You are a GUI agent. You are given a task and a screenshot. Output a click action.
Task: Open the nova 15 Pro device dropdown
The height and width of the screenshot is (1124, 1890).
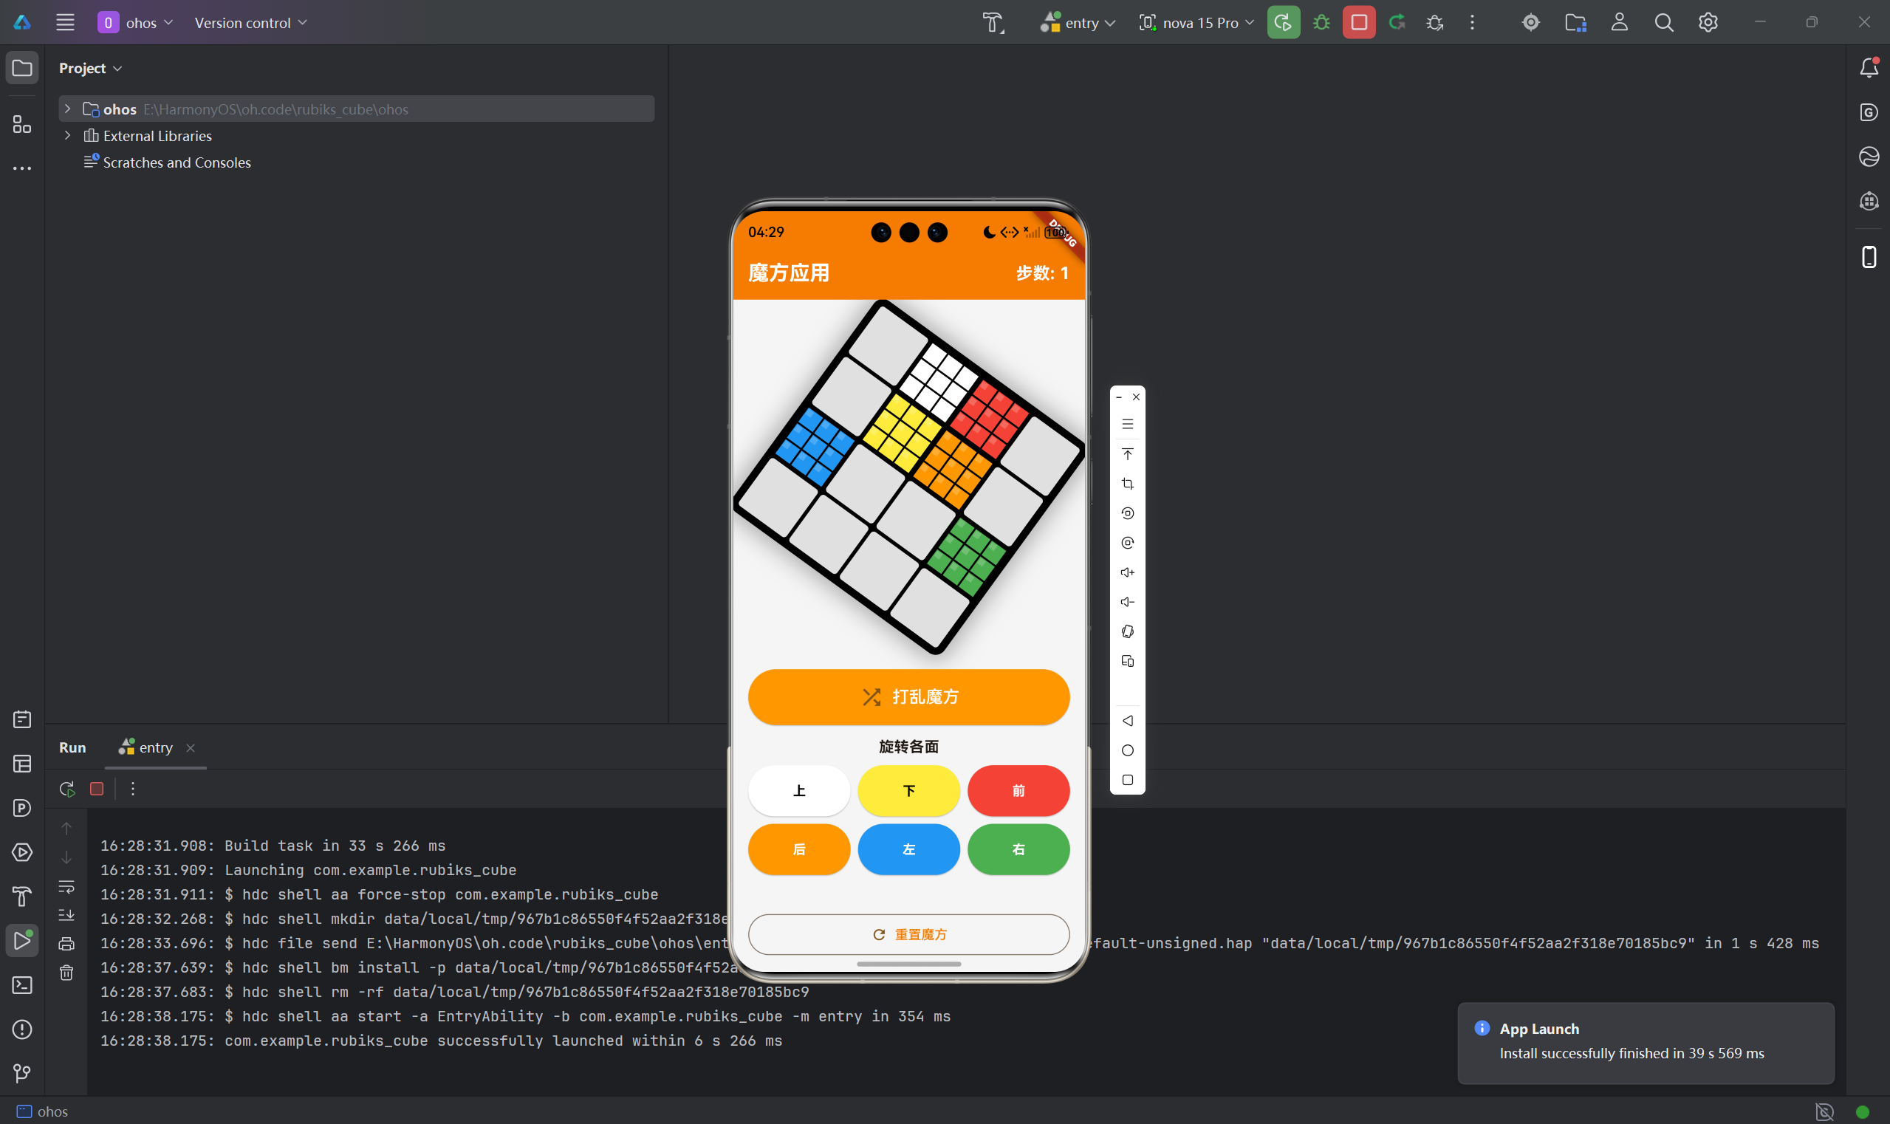1197,23
